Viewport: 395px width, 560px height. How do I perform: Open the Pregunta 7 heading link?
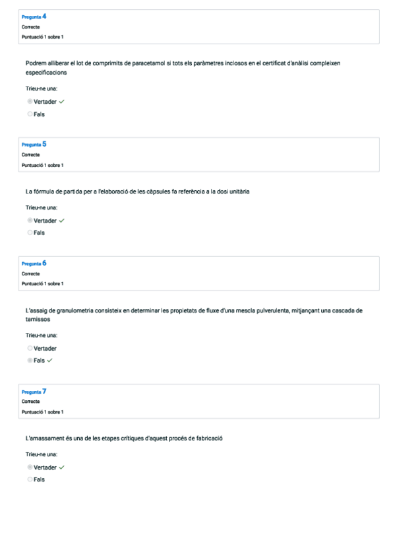(x=34, y=392)
